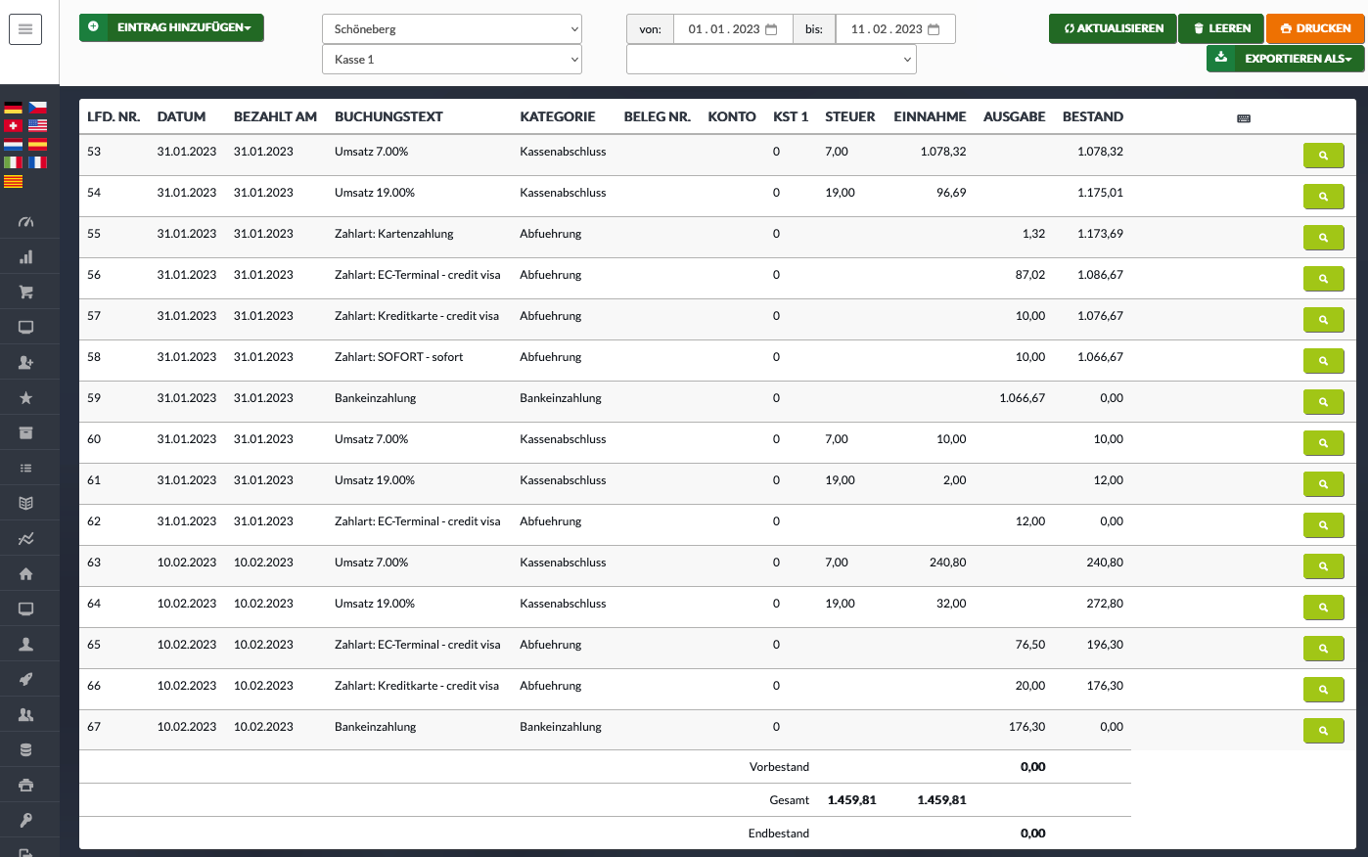Open the star sidebar icon
The width and height of the screenshot is (1368, 857).
coord(26,398)
